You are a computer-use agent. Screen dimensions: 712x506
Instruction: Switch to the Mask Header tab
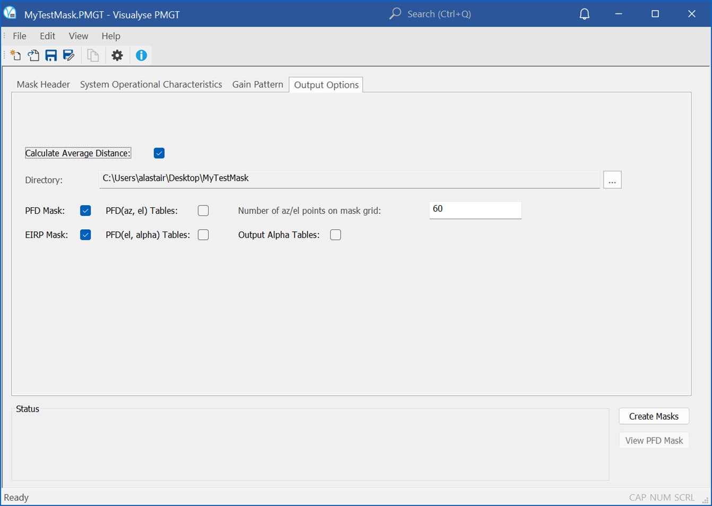[44, 84]
